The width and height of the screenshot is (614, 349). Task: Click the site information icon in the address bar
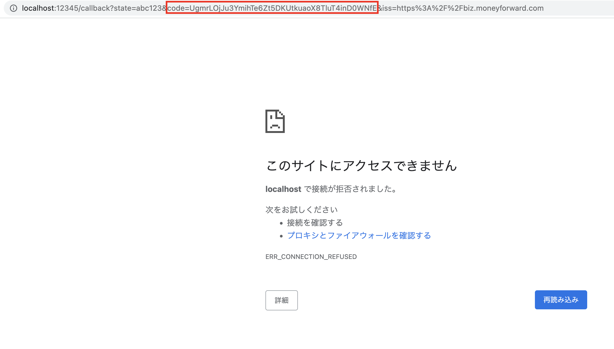[x=13, y=8]
